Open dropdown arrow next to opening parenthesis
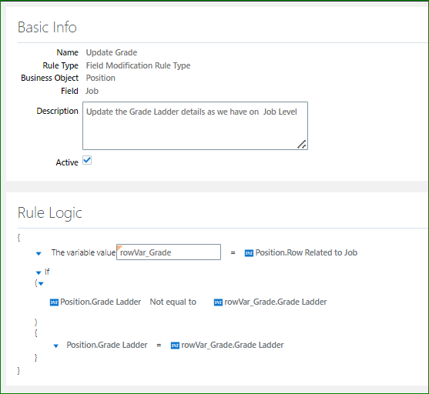 tap(41, 283)
